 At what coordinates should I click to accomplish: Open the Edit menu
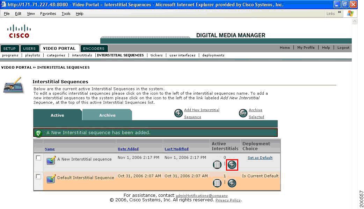pos(18,14)
